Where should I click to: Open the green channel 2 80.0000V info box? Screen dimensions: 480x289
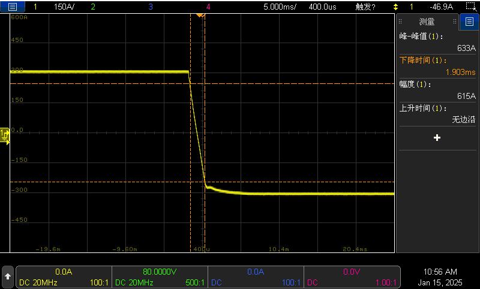tap(160, 276)
